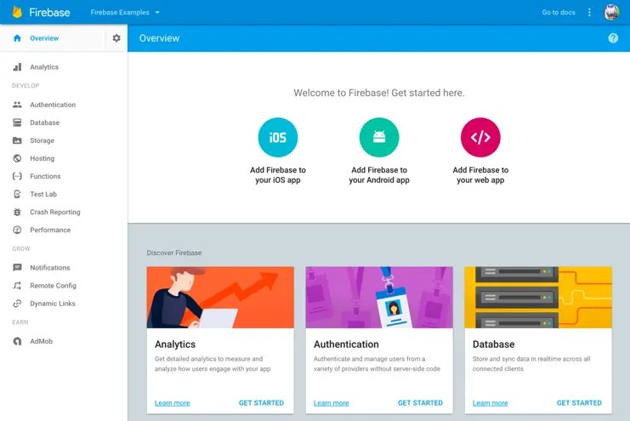The height and width of the screenshot is (421, 630).
Task: Click the Firebase wordmark in header
Action: 49,13
